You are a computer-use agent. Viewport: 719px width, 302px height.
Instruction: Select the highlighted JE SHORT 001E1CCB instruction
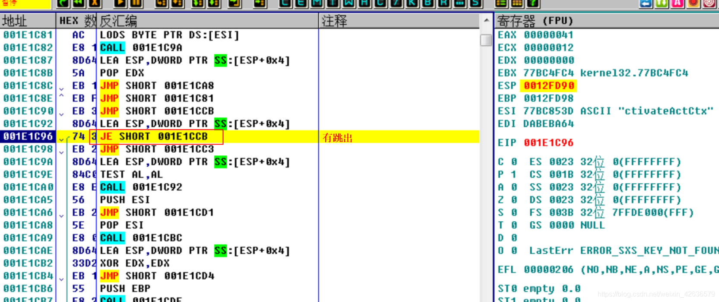pos(154,136)
